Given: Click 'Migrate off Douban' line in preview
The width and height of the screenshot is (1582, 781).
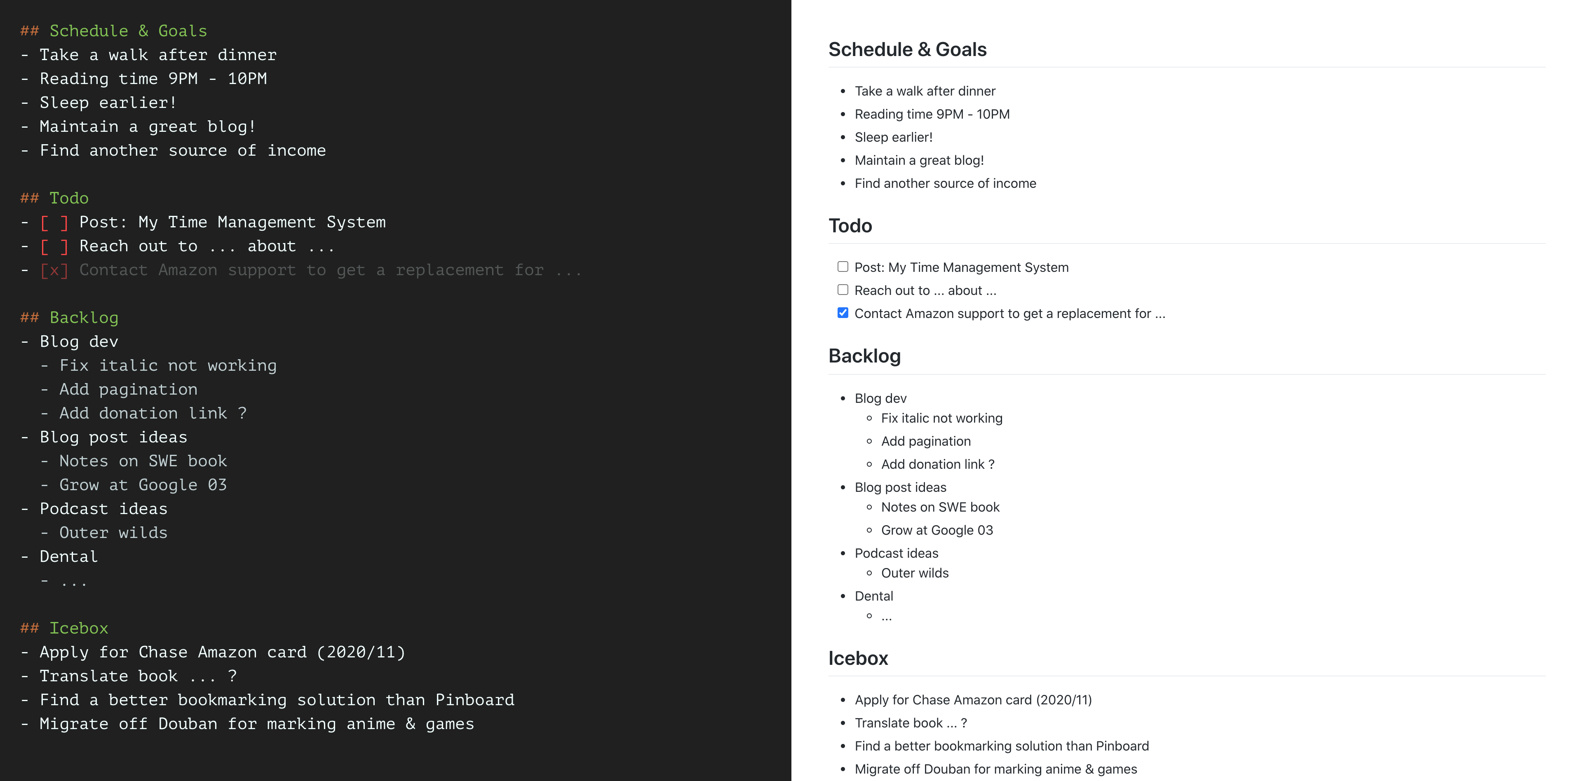Looking at the screenshot, I should point(995,769).
